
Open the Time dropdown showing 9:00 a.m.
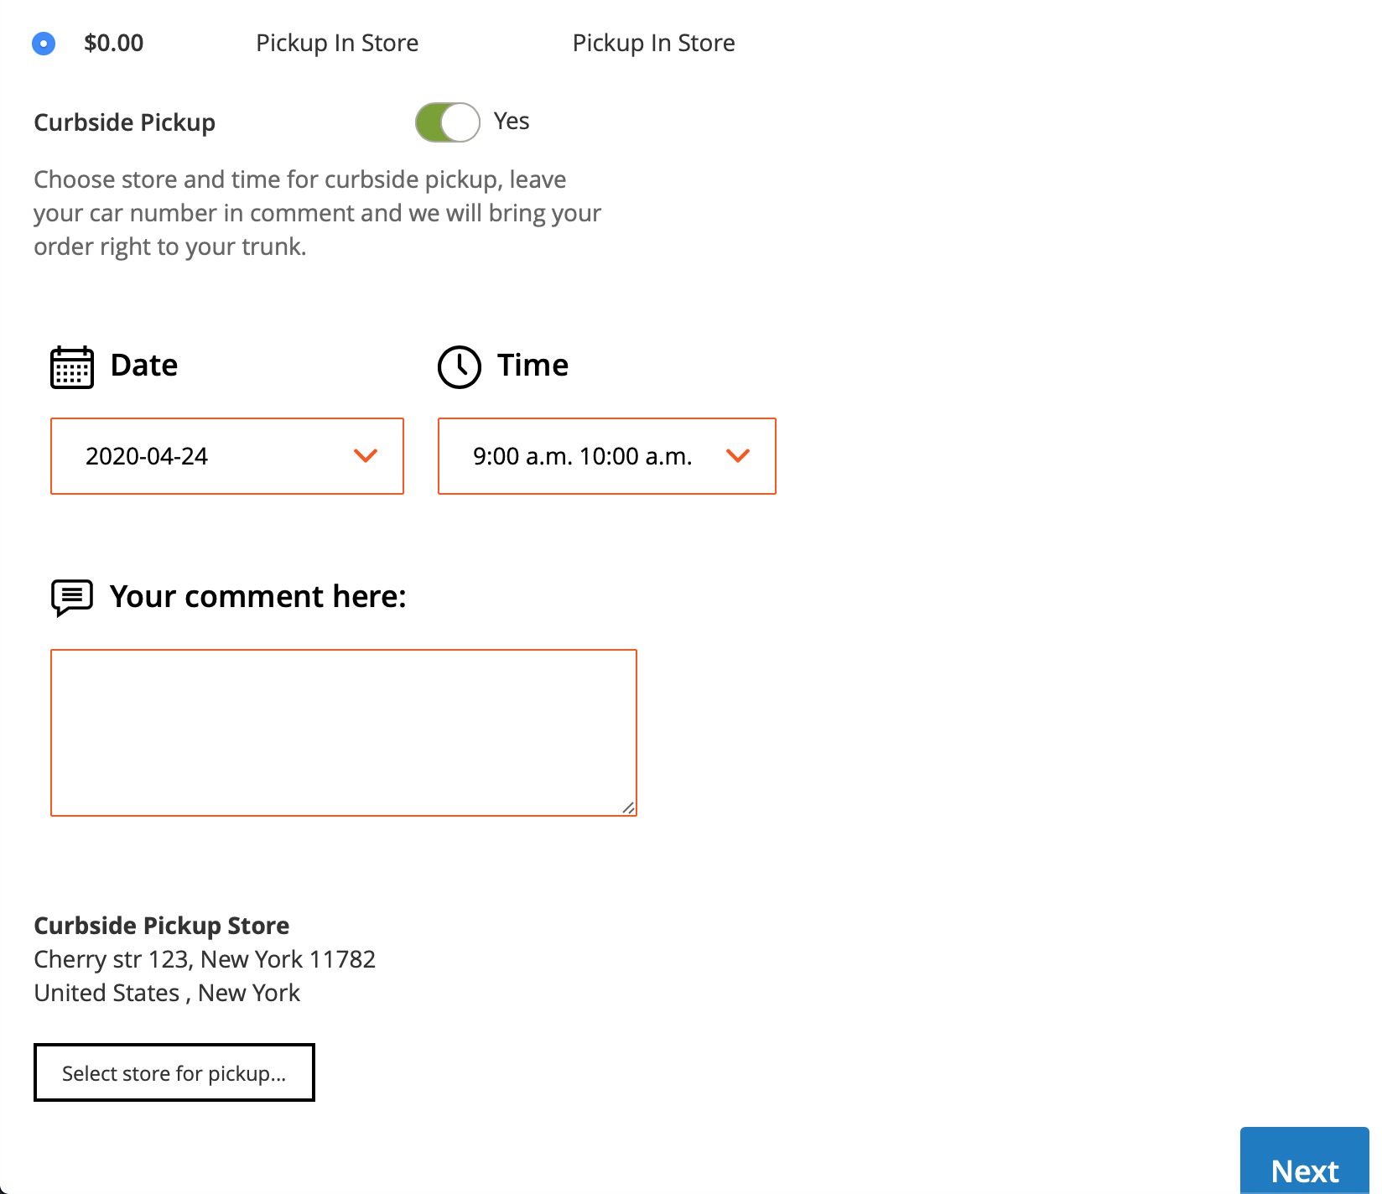point(607,456)
